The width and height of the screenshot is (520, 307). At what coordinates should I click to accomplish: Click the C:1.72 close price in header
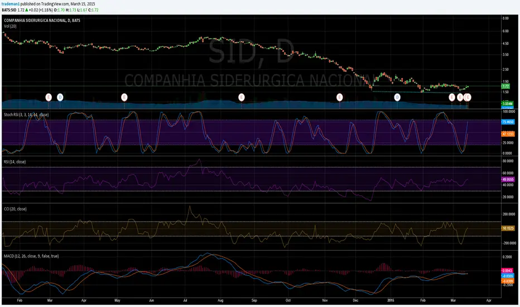pyautogui.click(x=94, y=10)
